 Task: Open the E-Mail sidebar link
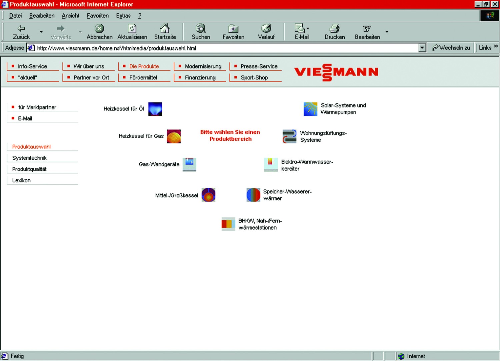[x=25, y=118]
